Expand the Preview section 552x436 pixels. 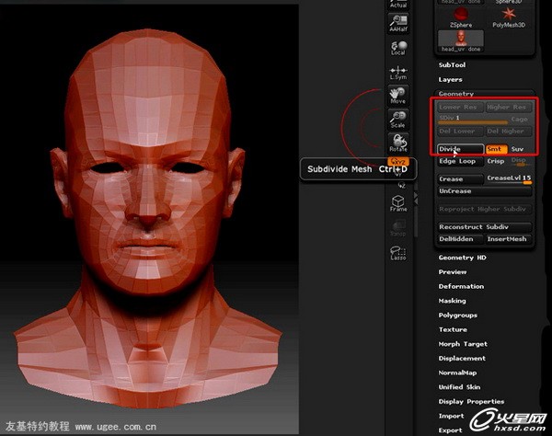(453, 272)
